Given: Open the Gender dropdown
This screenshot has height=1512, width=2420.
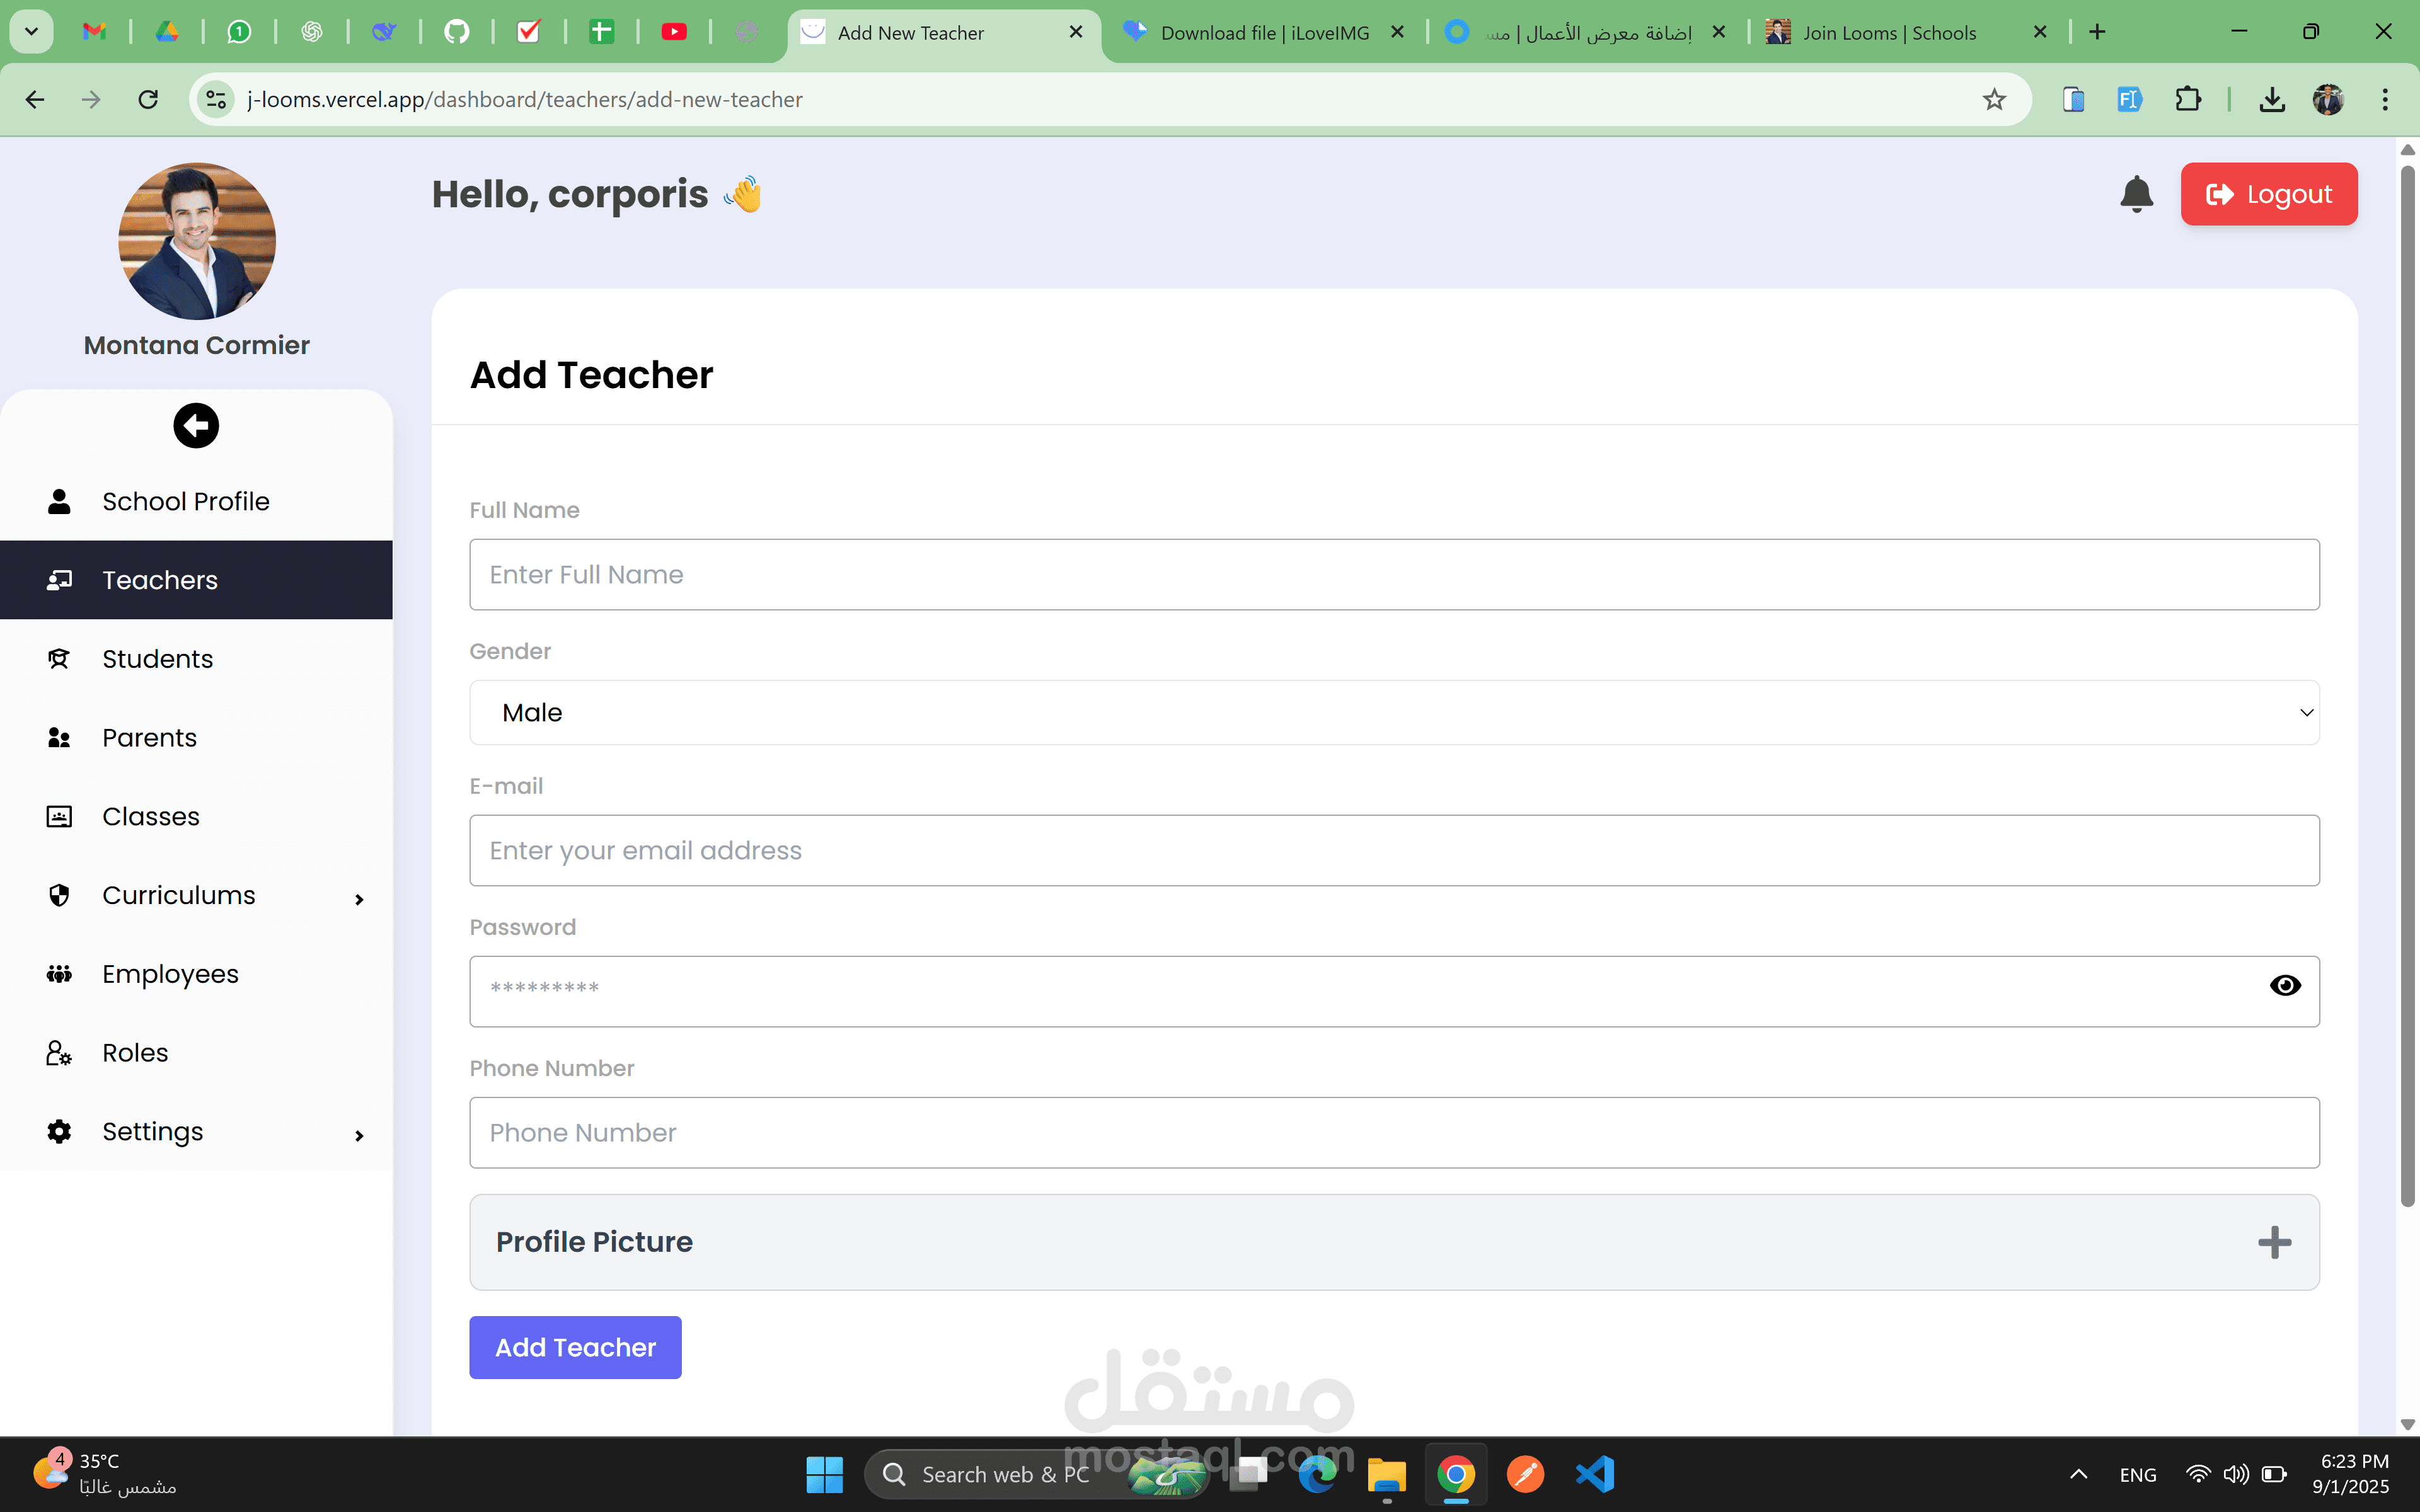Looking at the screenshot, I should [1394, 713].
